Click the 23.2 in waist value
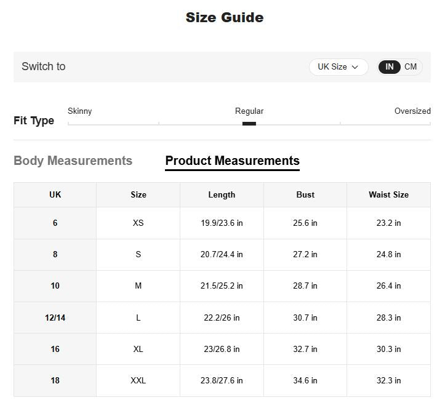This screenshot has height=400, width=445. (x=388, y=223)
